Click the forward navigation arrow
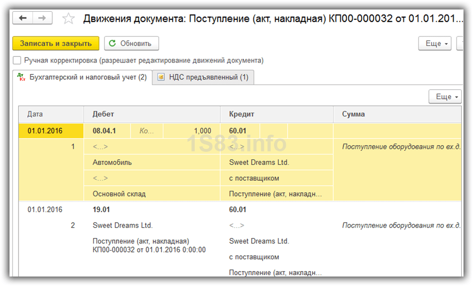The image size is (473, 286). 42,18
